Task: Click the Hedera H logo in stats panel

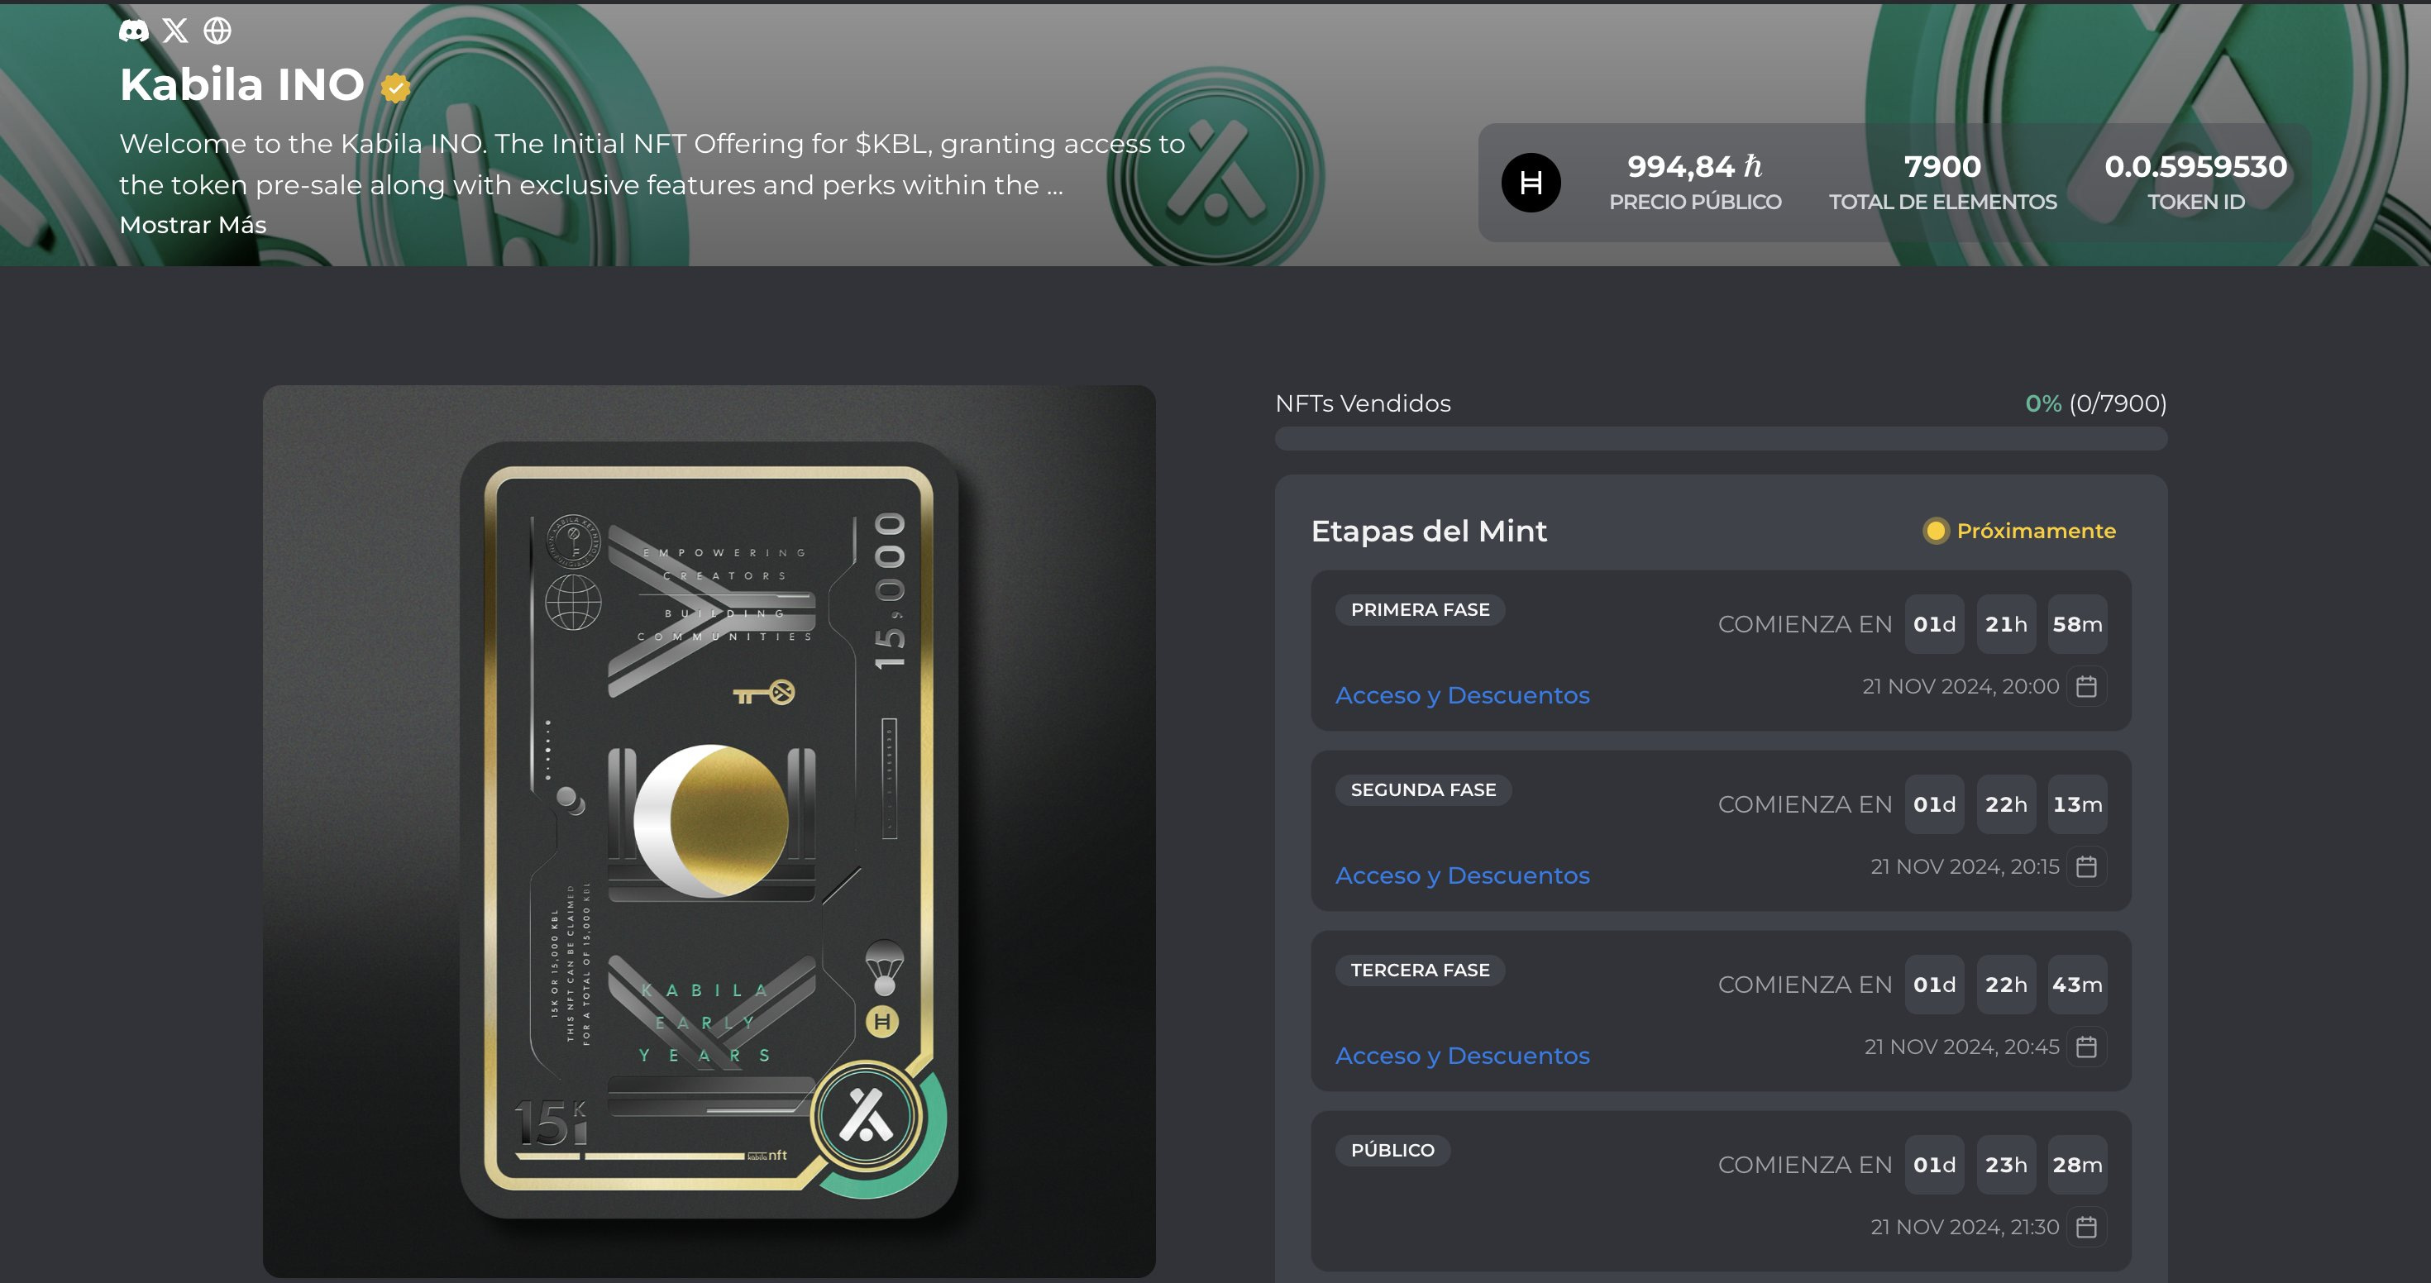Action: click(1531, 182)
